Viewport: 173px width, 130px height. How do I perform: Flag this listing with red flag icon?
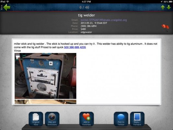tap(165, 28)
